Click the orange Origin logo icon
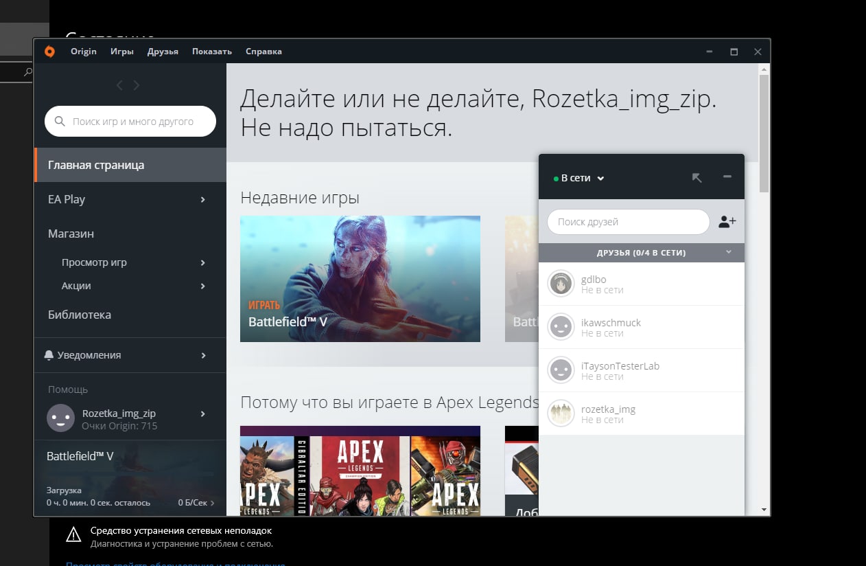 click(x=49, y=52)
